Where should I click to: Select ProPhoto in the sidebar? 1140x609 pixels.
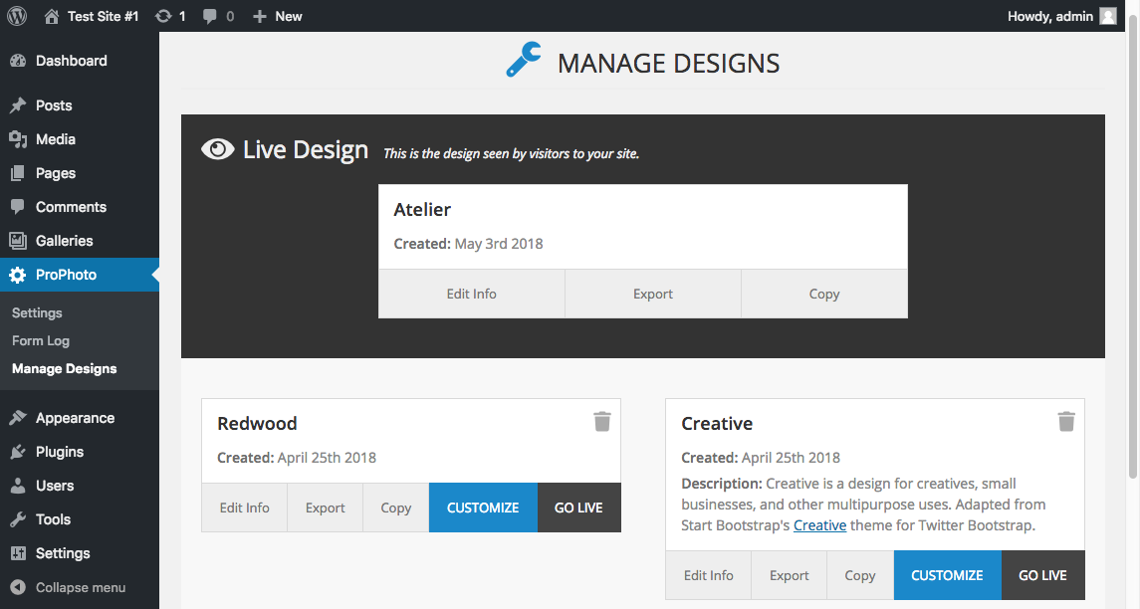tap(80, 275)
